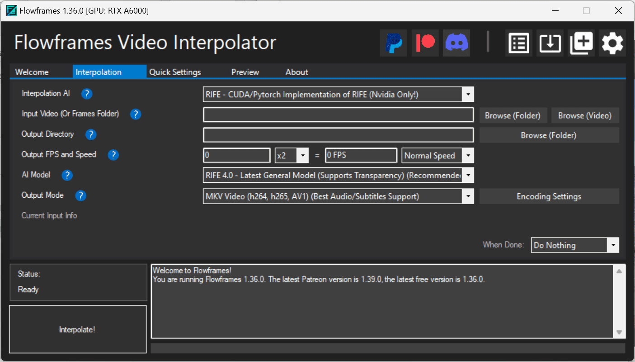The width and height of the screenshot is (635, 362).
Task: Click the Output FPS and Speed help icon
Action: pyautogui.click(x=113, y=155)
